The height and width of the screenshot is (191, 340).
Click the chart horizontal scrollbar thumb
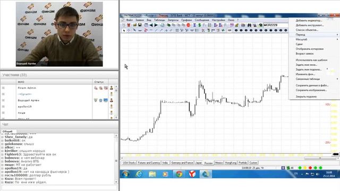(320, 158)
